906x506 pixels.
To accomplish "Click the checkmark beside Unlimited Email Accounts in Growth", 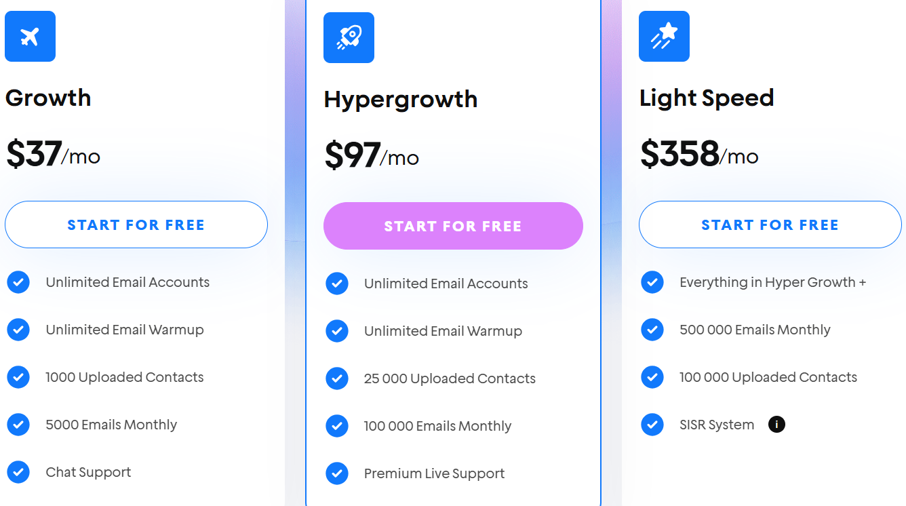I will coord(18,282).
